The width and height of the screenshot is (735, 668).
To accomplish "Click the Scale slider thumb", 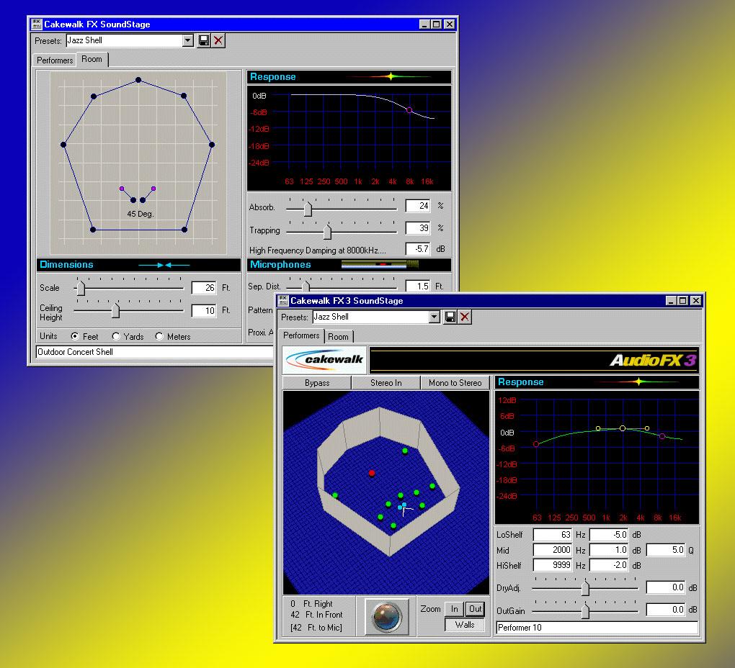I will click(x=81, y=288).
